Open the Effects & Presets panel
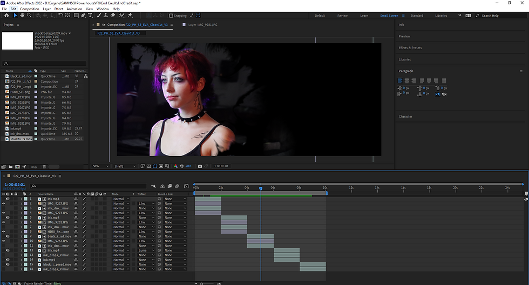Screen dimensions: 529x285 (410, 48)
